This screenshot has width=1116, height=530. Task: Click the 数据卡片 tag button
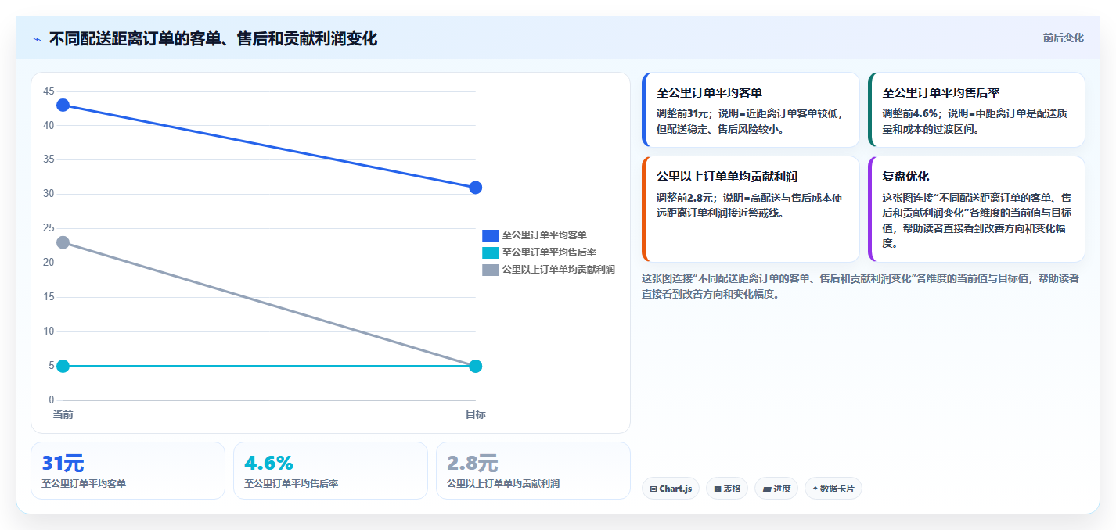[x=833, y=489]
